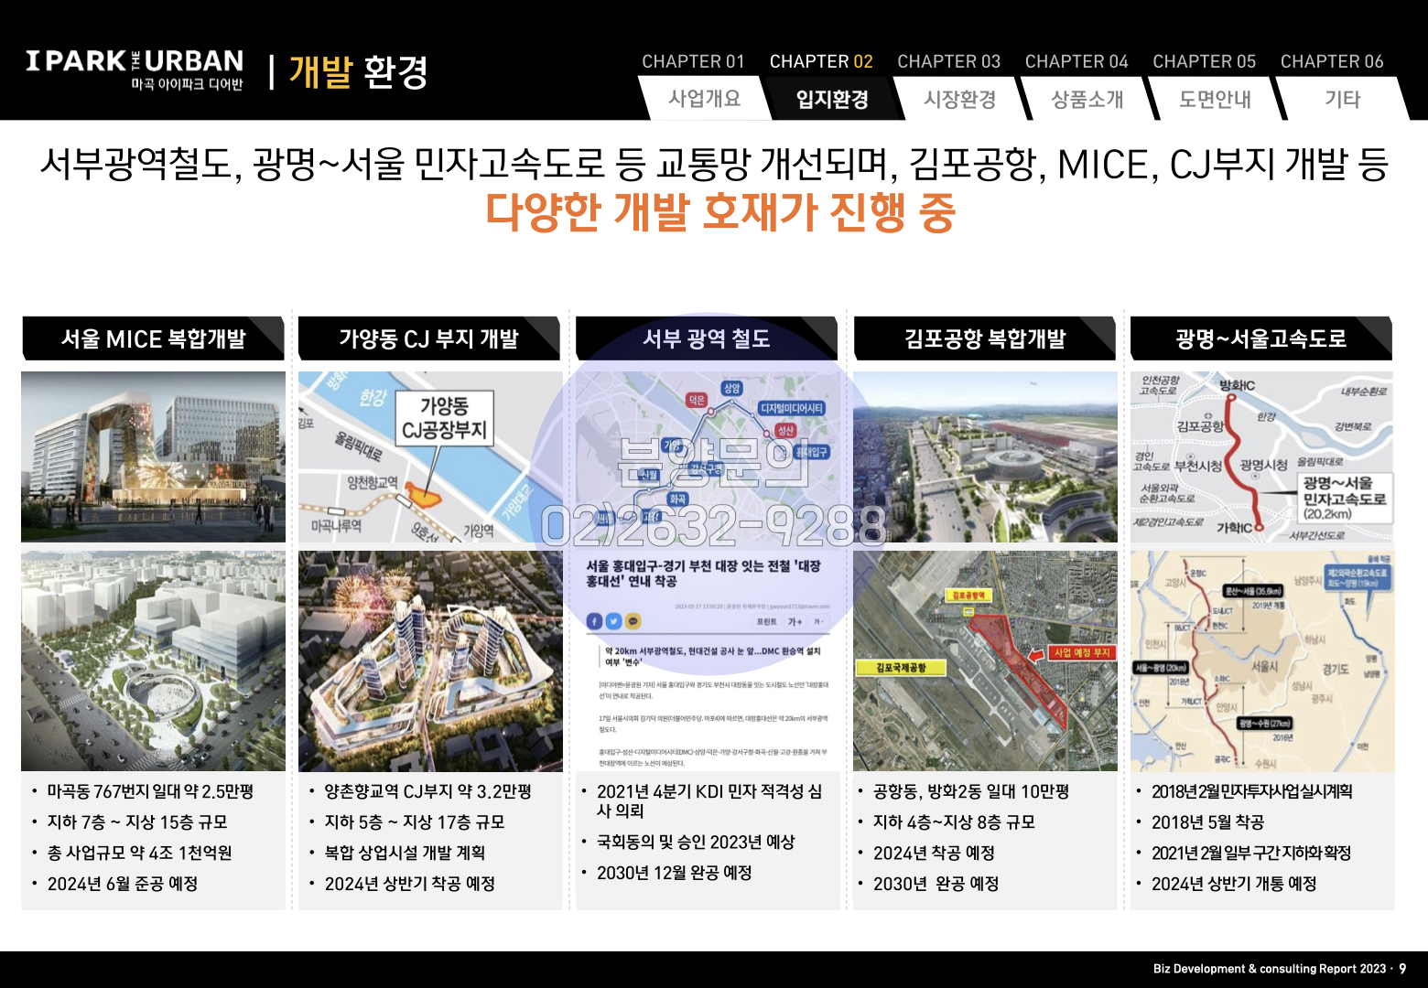The width and height of the screenshot is (1428, 988).
Task: Click the 2024년 착공 예정 bullet
Action: click(934, 853)
